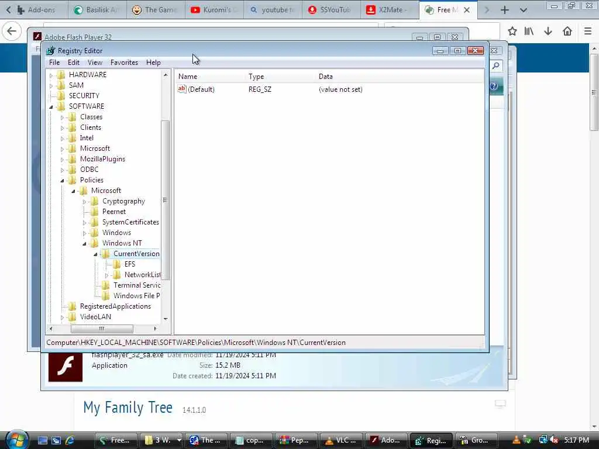Click the search magnifier icon behind Registry Editor
The height and width of the screenshot is (449, 599).
point(496,65)
